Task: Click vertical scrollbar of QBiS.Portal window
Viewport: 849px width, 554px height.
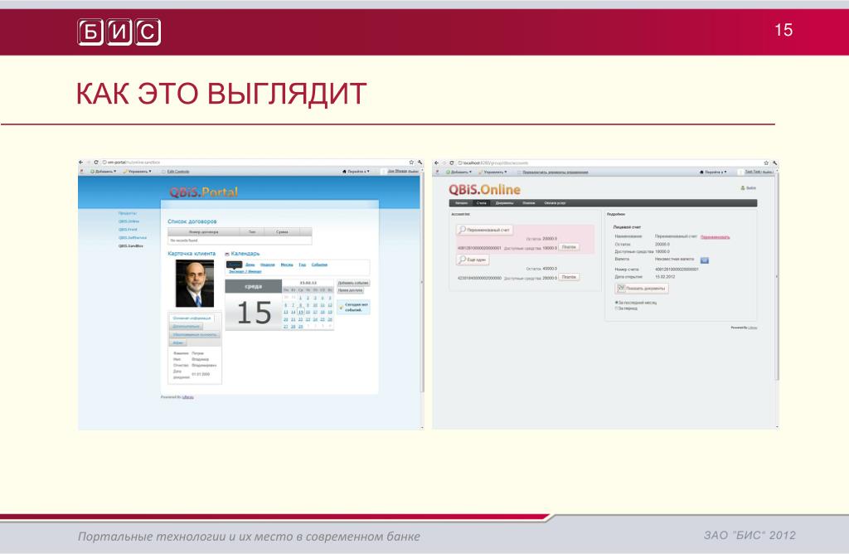Action: (x=422, y=282)
